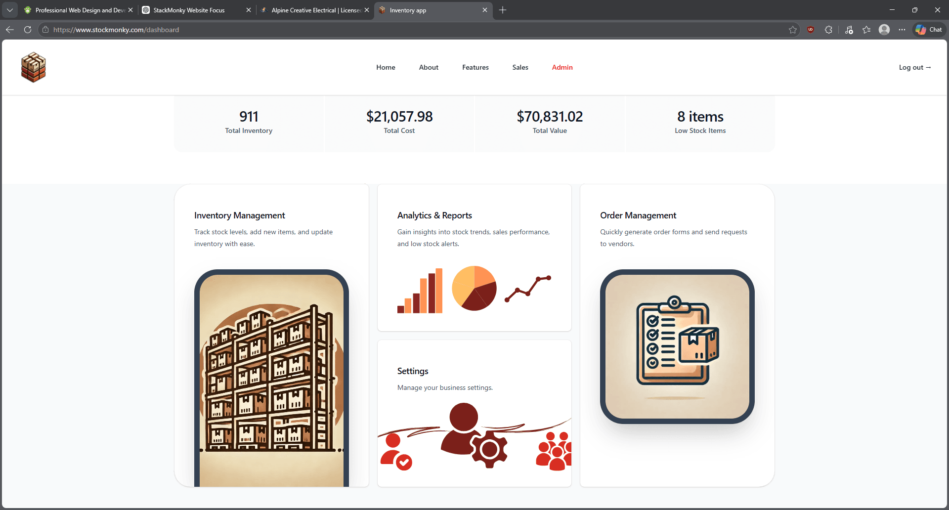The height and width of the screenshot is (510, 949).
Task: Bookmark this page with the star icon
Action: [x=793, y=30]
